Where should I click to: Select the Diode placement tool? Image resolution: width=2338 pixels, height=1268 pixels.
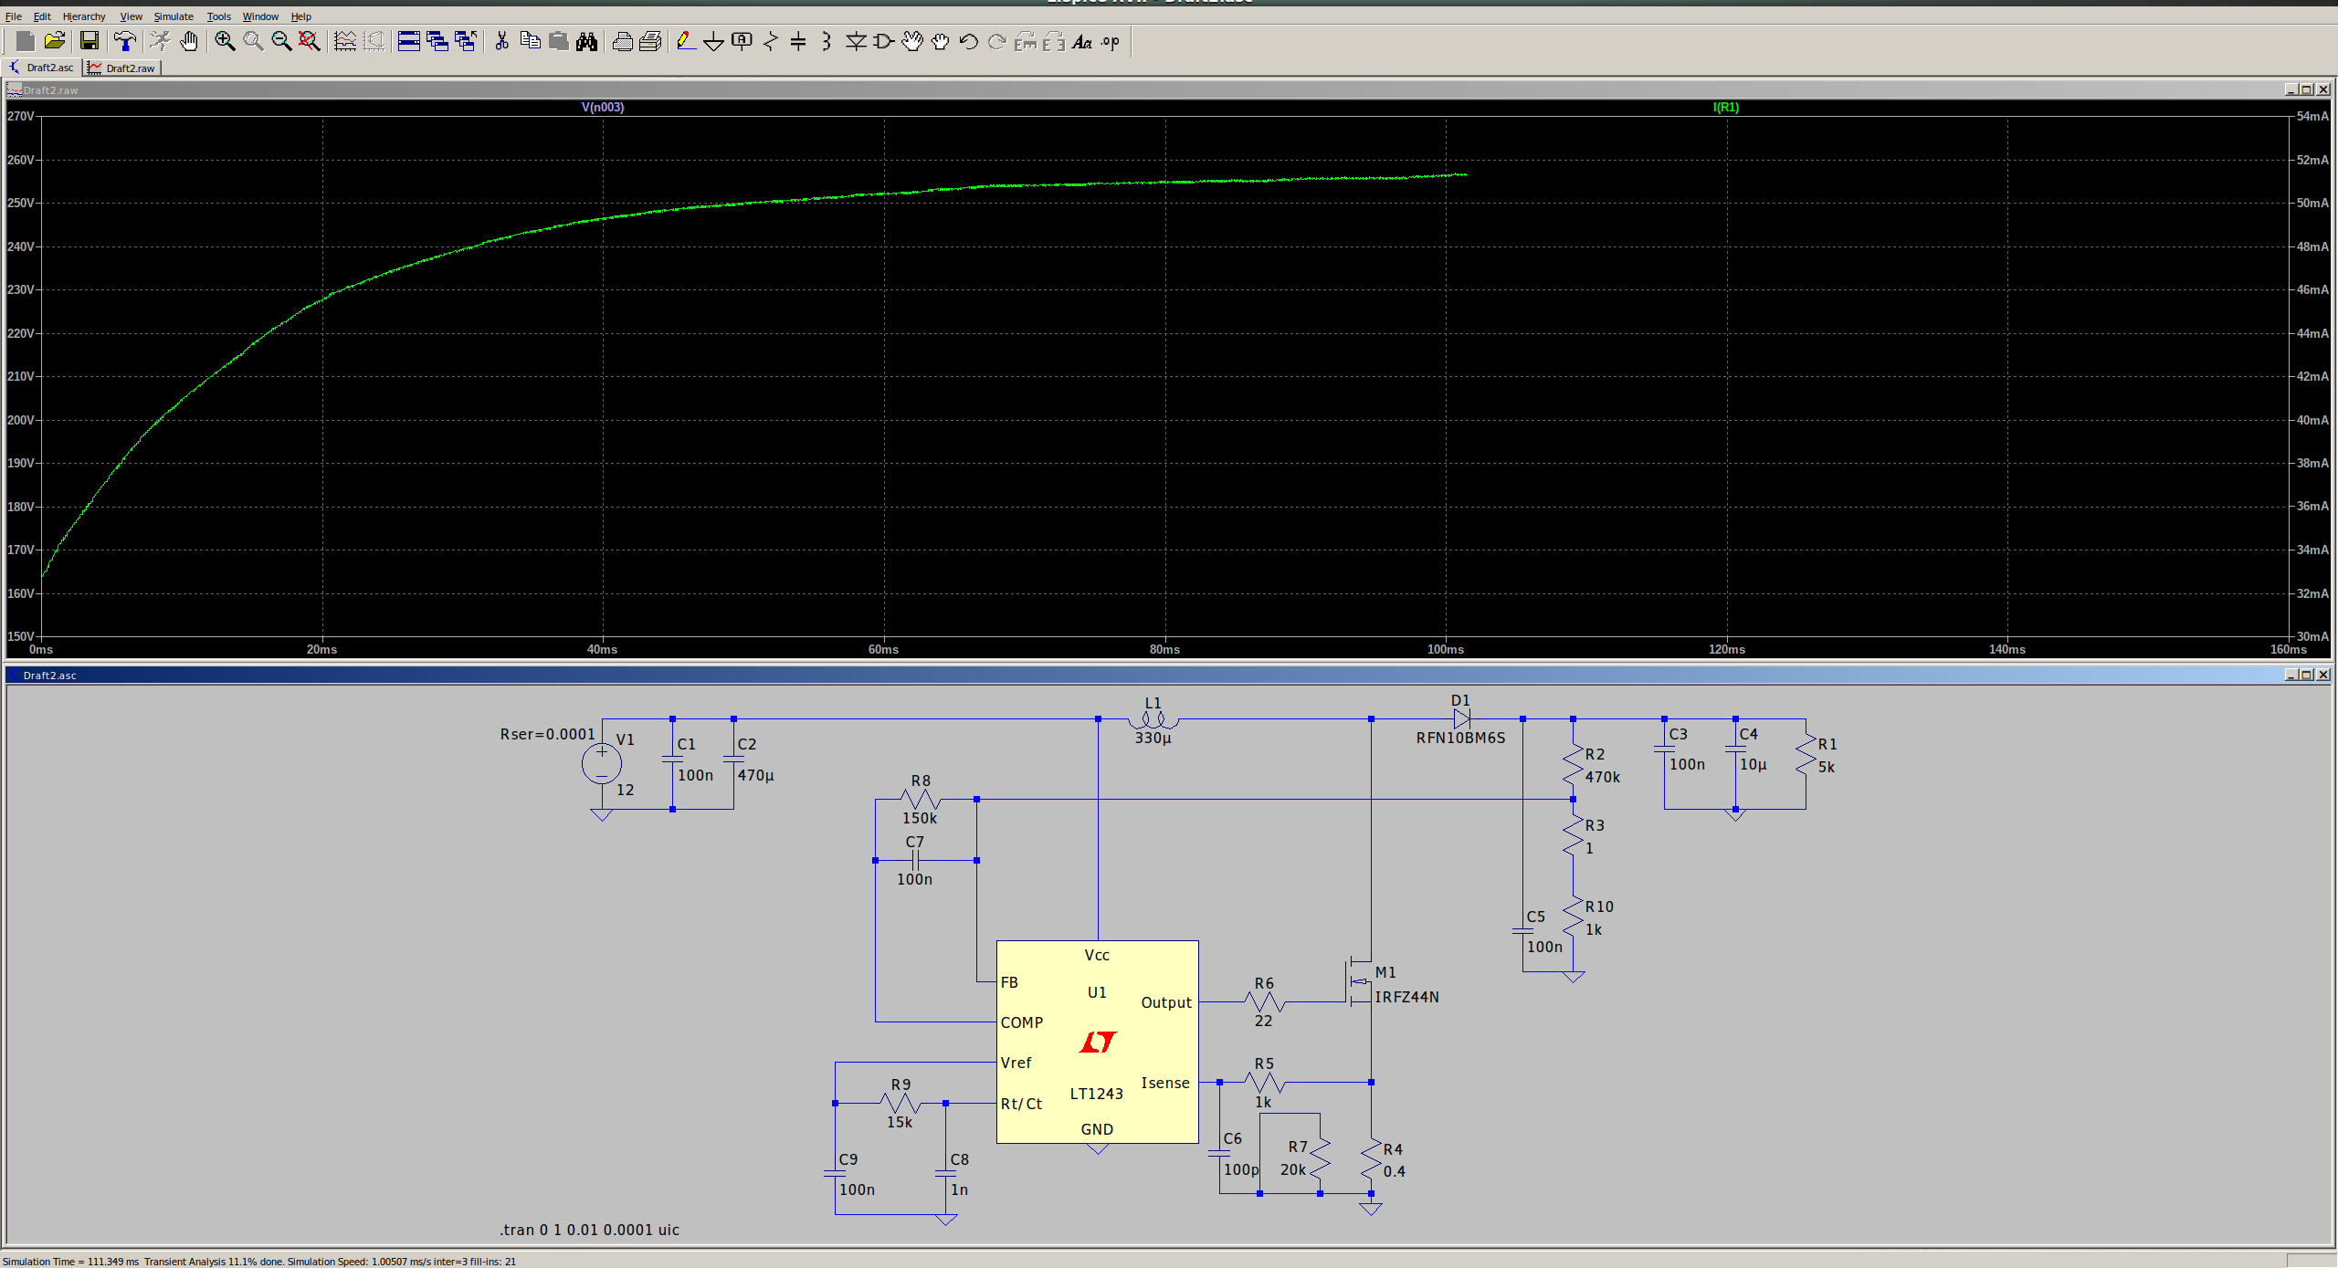856,41
